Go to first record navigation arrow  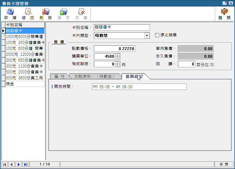pos(5,164)
